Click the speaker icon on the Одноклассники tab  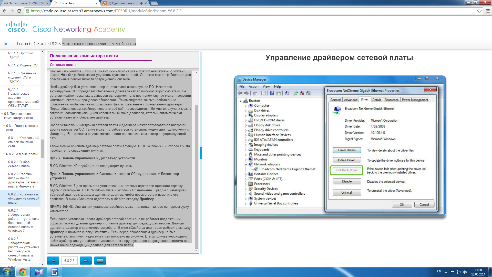141,3
